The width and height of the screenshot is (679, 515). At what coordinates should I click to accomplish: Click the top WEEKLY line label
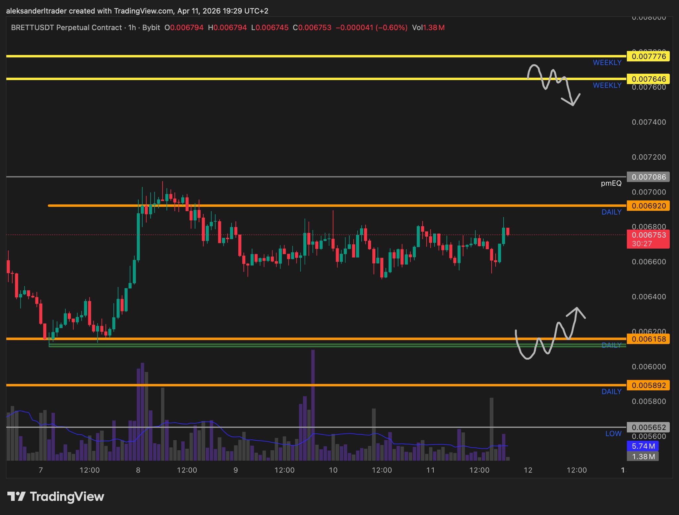pos(607,63)
